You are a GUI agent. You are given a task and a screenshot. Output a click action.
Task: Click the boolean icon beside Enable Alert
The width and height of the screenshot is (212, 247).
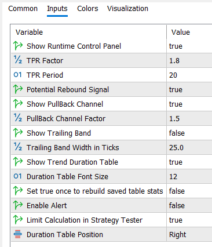(x=18, y=205)
